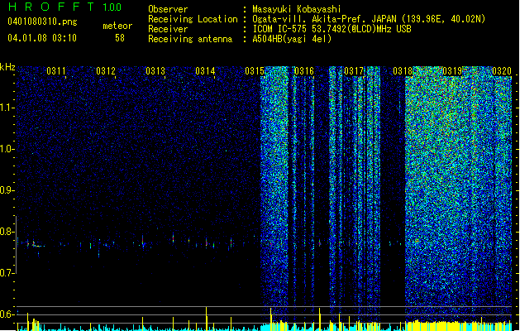This screenshot has width=520, height=331.
Task: Click the 1.1 frequency axis label
Action: coord(7,108)
